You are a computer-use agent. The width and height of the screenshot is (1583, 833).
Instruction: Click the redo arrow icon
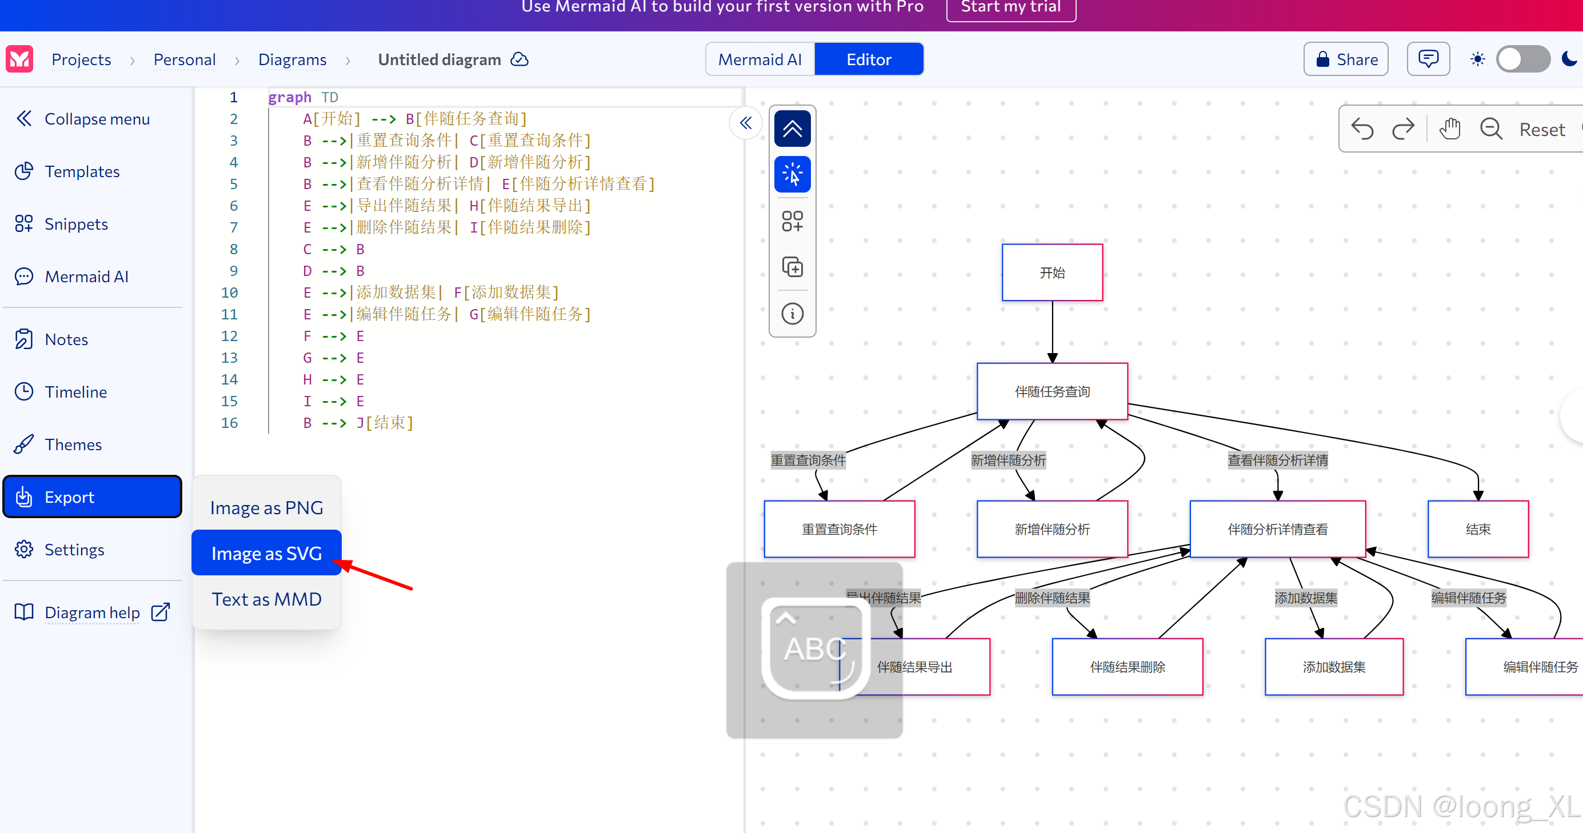[x=1403, y=130]
